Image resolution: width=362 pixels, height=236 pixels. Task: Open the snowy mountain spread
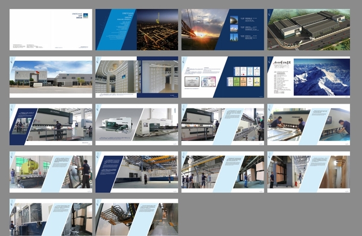tap(309, 77)
